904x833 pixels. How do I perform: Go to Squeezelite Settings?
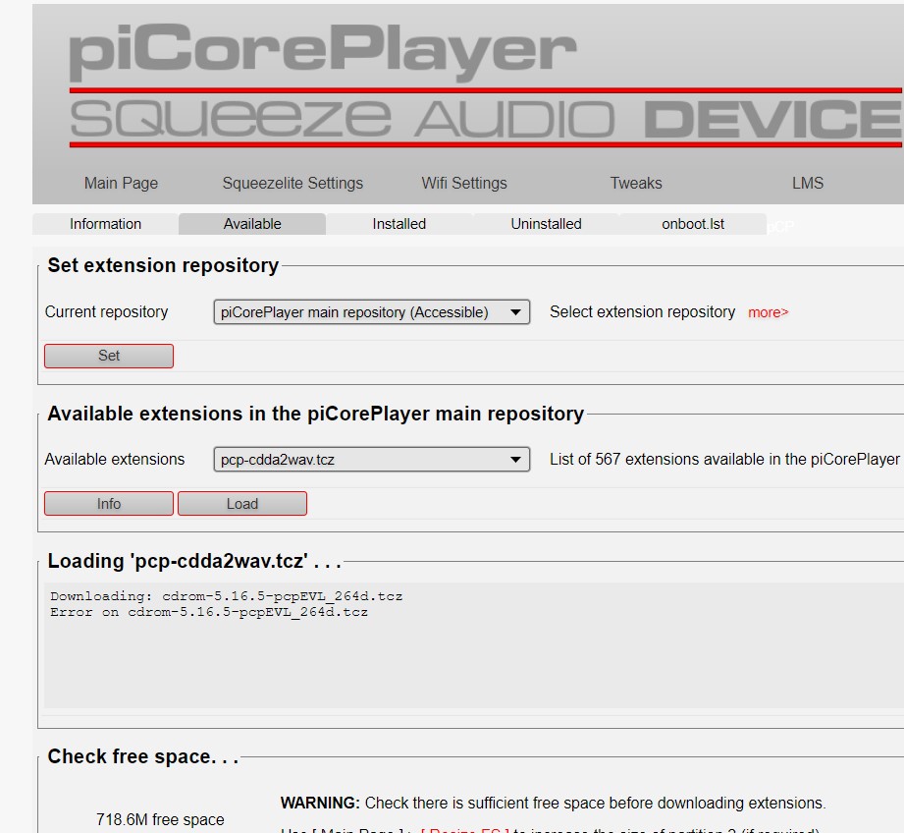click(x=292, y=183)
